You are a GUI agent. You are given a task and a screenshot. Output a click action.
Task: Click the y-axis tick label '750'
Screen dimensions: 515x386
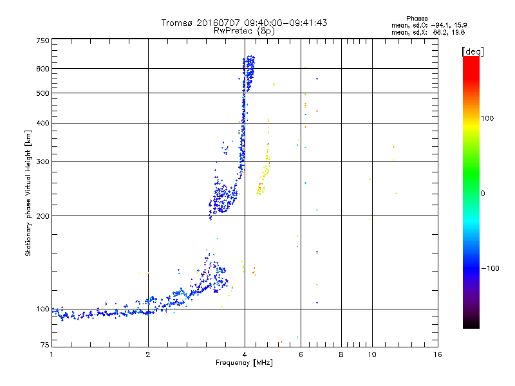[42, 41]
